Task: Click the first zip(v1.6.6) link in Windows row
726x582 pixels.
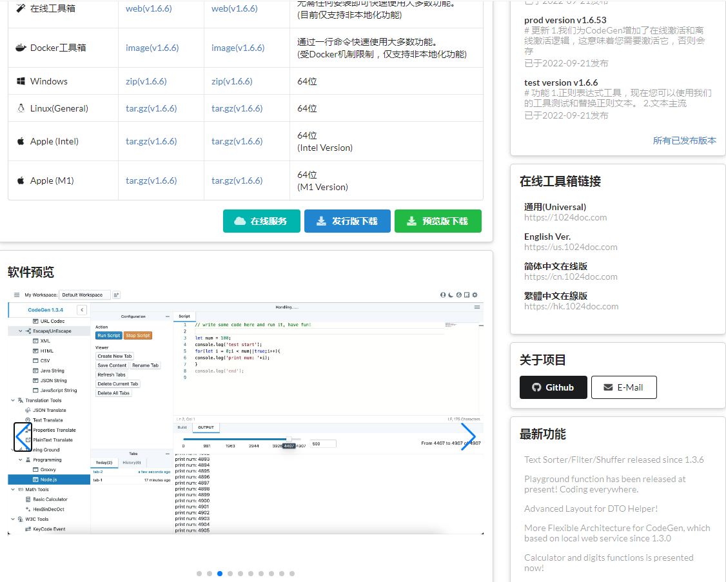Action: tap(146, 81)
